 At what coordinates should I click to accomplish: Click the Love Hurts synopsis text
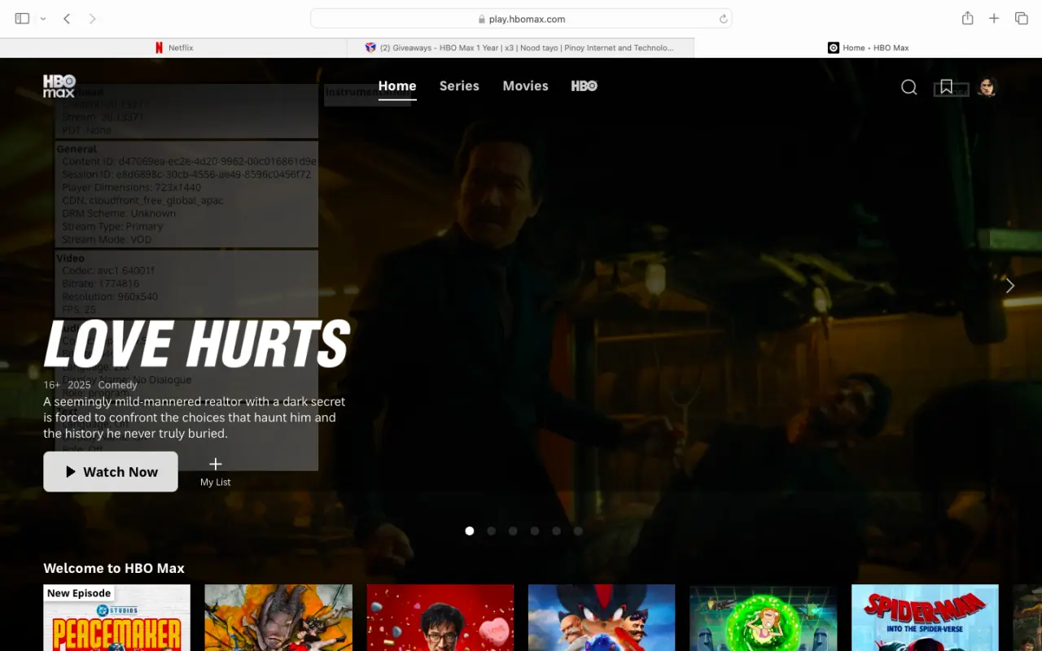(x=195, y=417)
